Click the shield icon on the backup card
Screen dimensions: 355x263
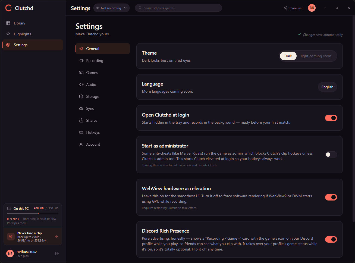[11, 237]
